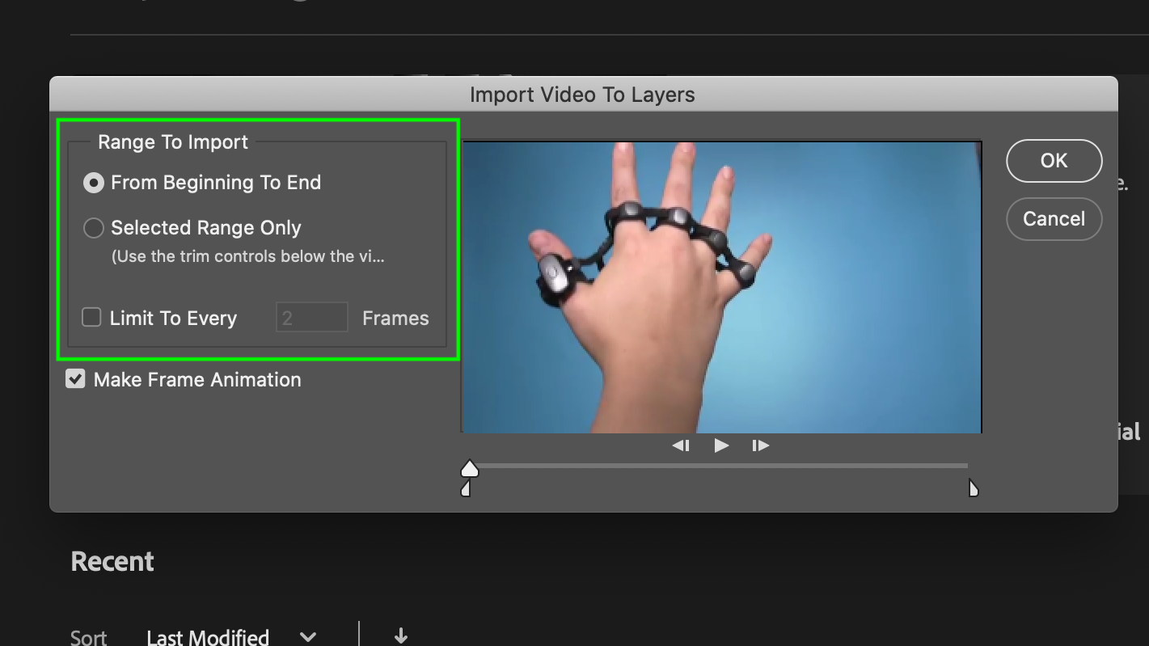Open the Last Modified sort dropdown
Screen dimensions: 1149x646
[208, 635]
